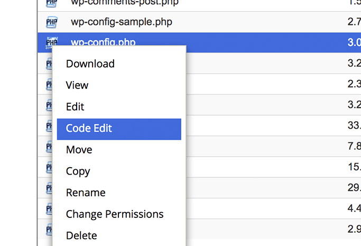Viewport: 361px width, 246px height.
Task: Open Change Permissions option
Action: (x=115, y=214)
